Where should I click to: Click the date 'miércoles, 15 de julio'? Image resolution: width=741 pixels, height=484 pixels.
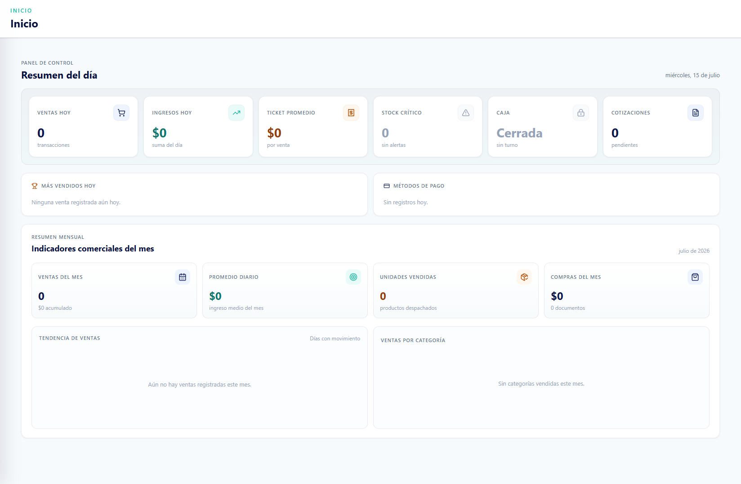pos(692,75)
